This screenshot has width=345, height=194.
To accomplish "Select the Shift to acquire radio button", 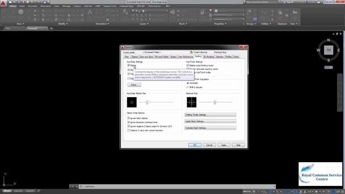I will pyautogui.click(x=188, y=87).
